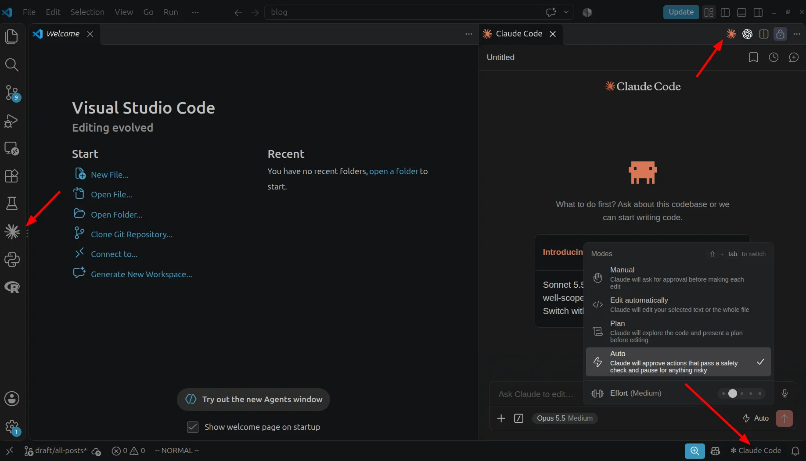Open the Remote Explorer view

pyautogui.click(x=12, y=148)
